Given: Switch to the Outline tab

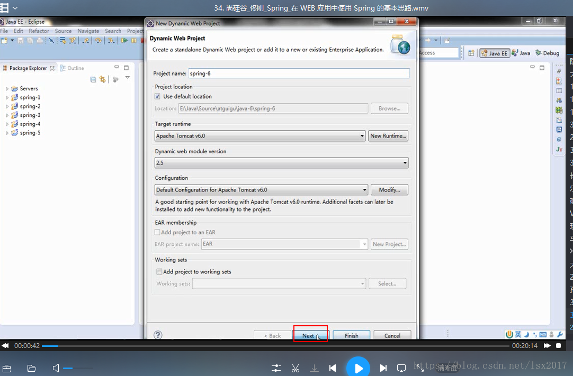Looking at the screenshot, I should pyautogui.click(x=72, y=68).
